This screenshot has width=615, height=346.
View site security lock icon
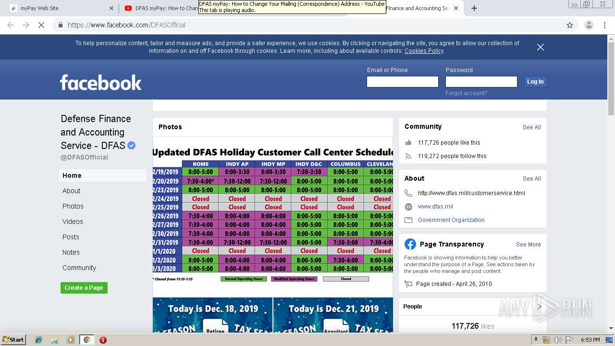(60, 25)
